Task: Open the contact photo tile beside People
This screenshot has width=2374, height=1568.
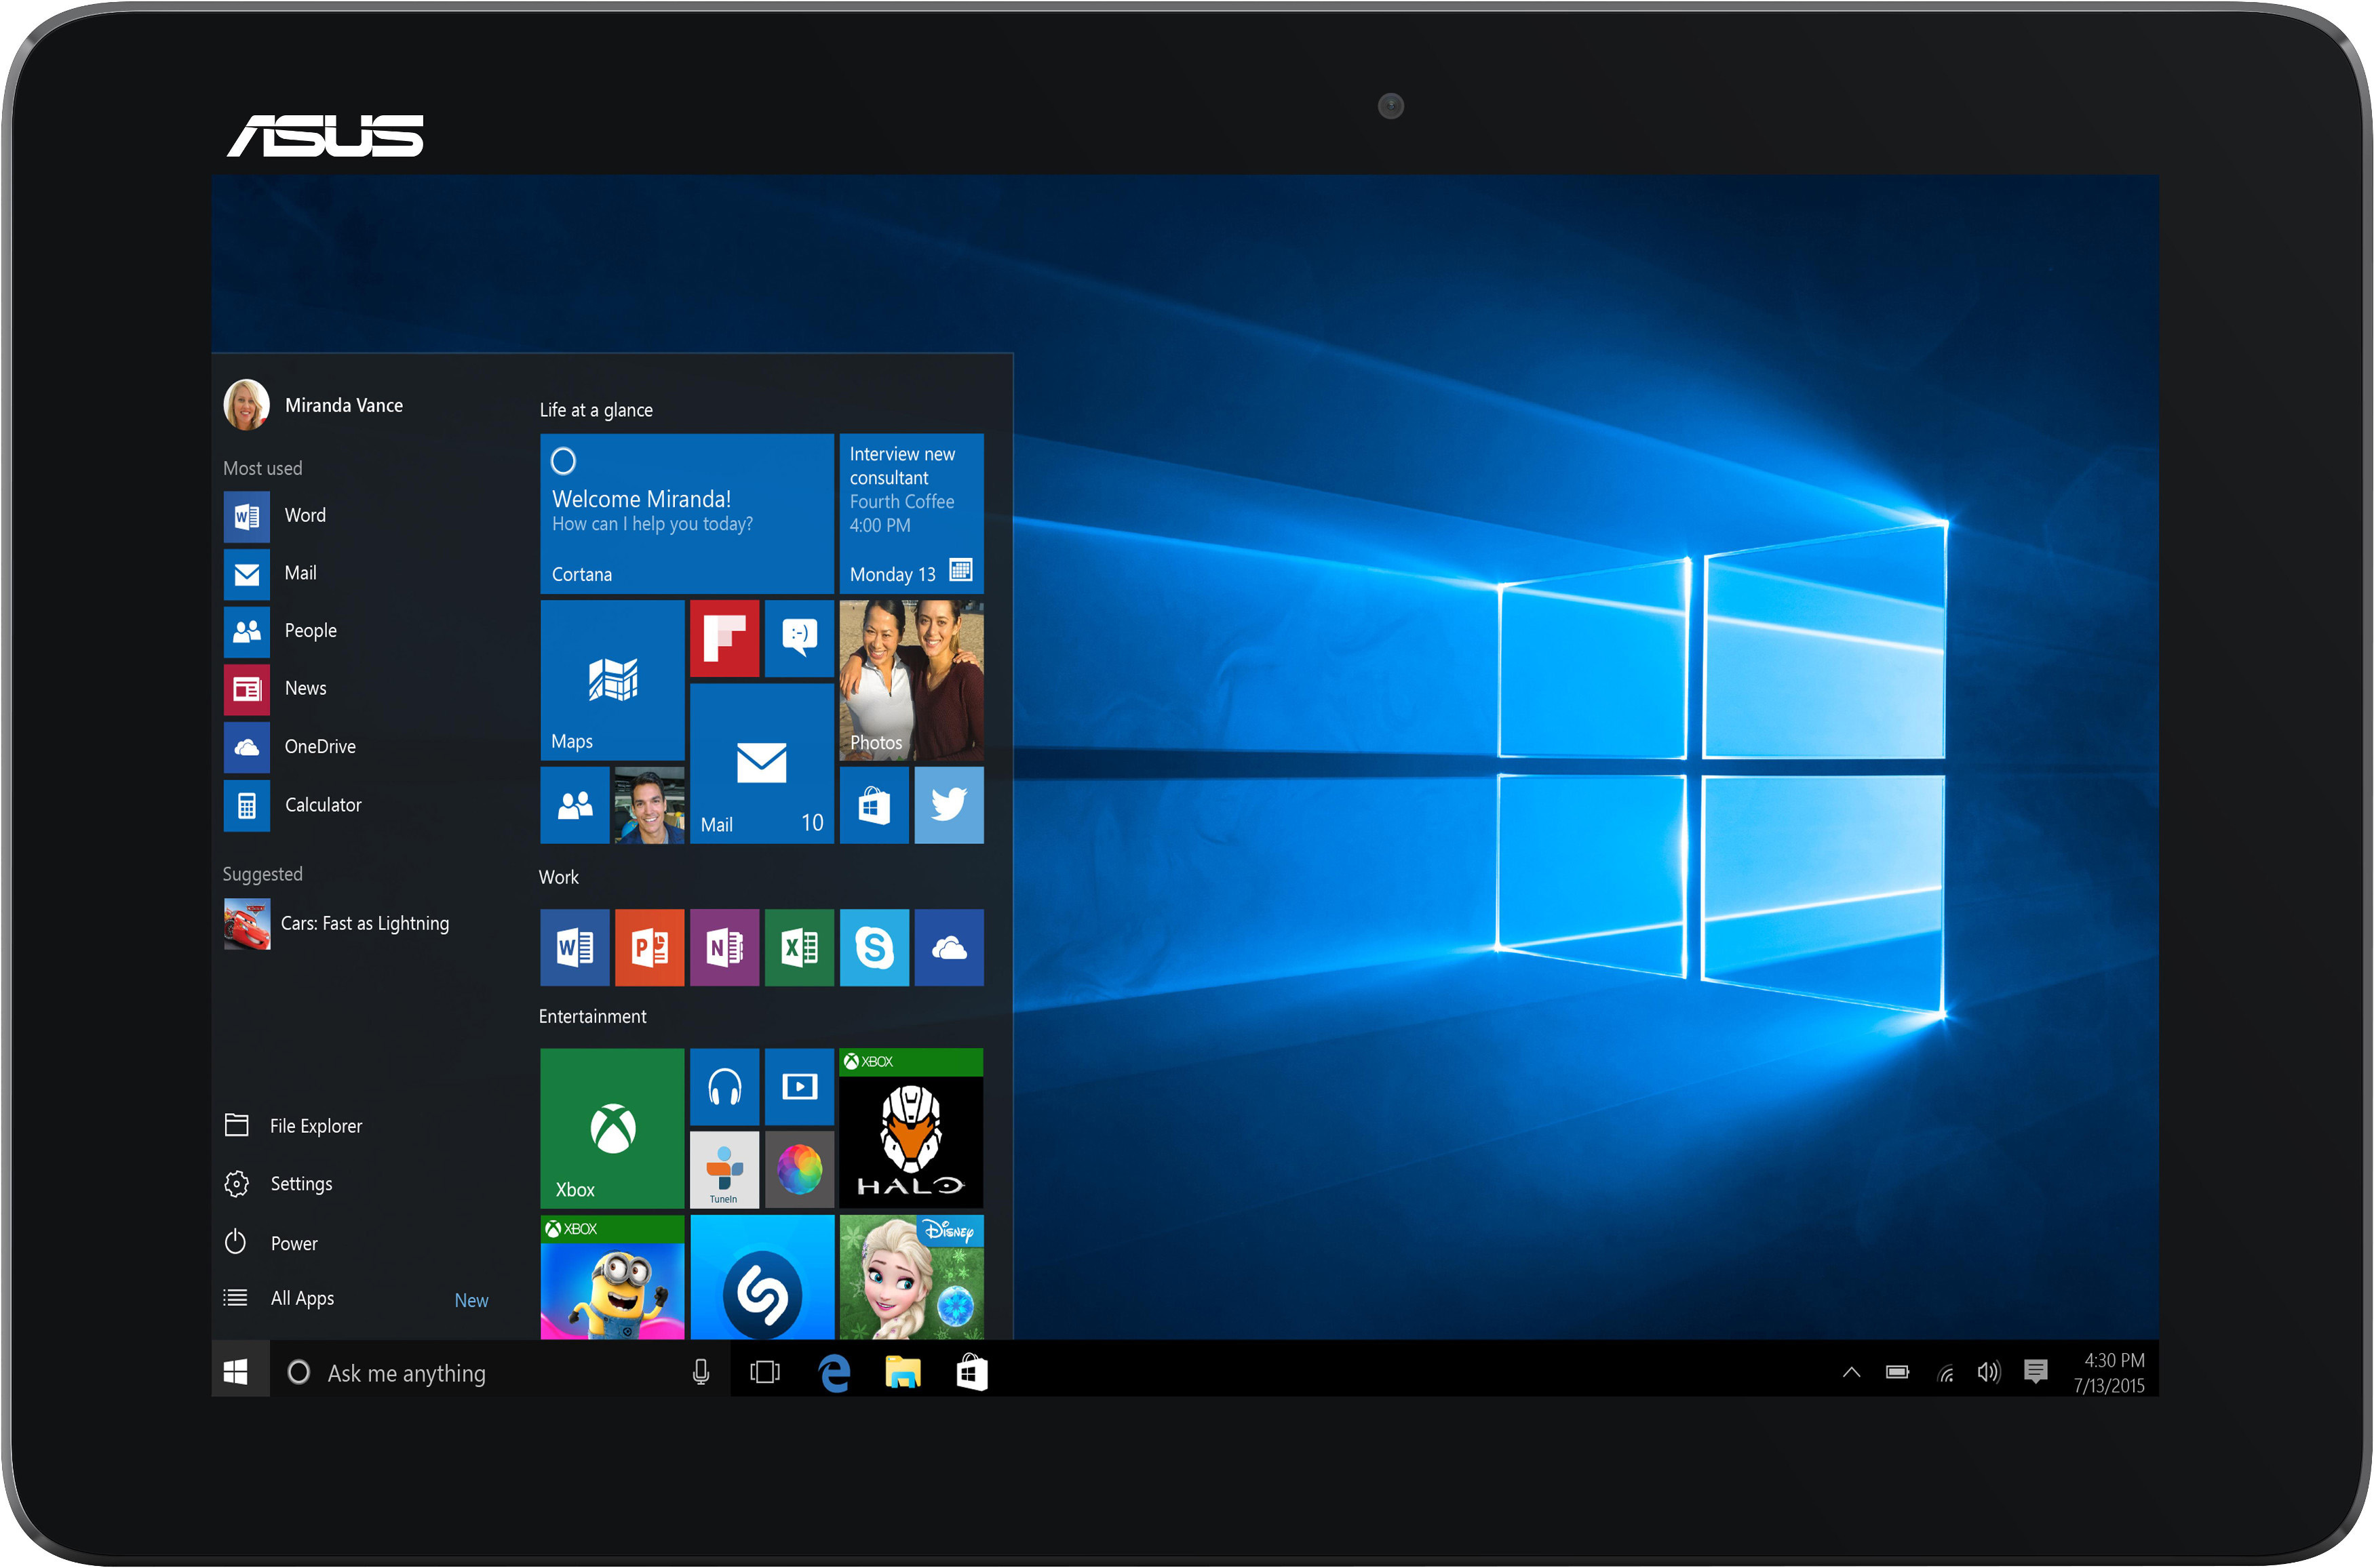Action: (649, 805)
